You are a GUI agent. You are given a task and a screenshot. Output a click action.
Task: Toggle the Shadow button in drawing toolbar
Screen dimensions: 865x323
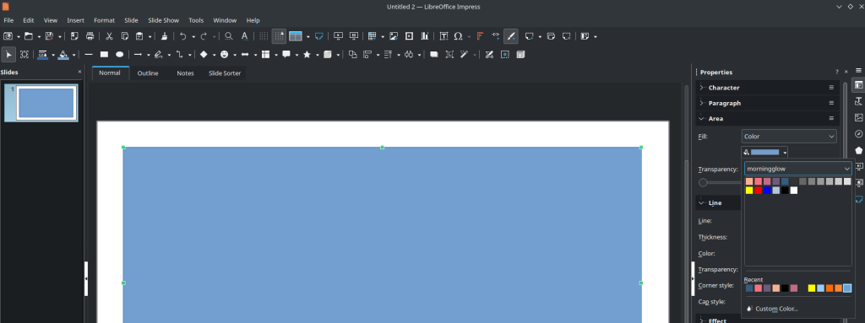(x=434, y=55)
